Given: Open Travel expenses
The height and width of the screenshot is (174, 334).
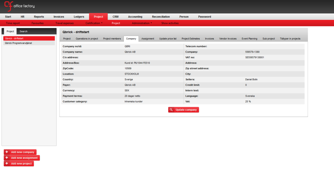Looking at the screenshot, I should 65,23.
